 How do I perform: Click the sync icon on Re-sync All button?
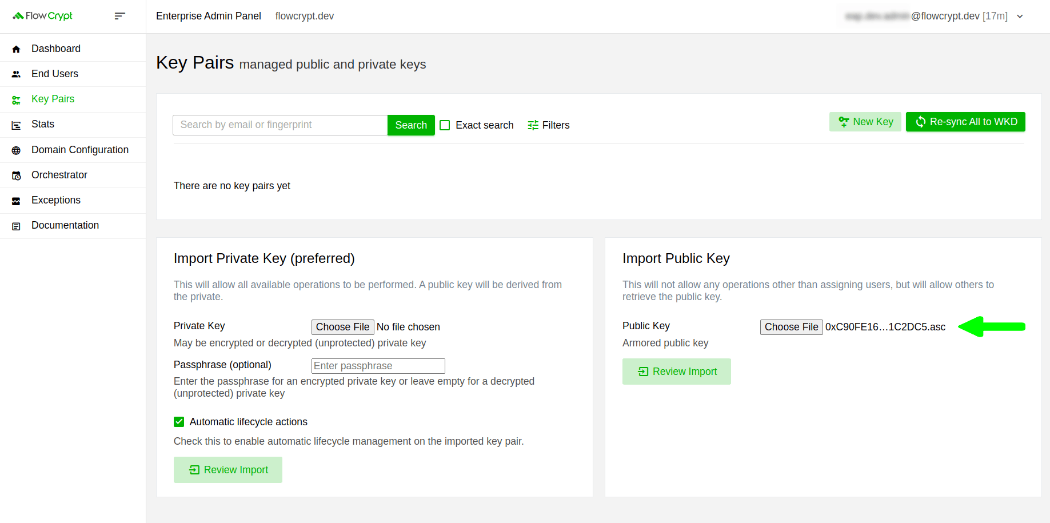point(920,122)
